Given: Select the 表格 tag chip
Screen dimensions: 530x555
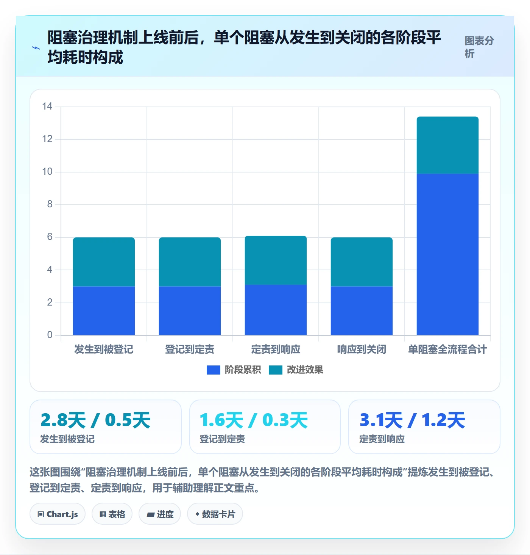Looking at the screenshot, I should click(112, 514).
